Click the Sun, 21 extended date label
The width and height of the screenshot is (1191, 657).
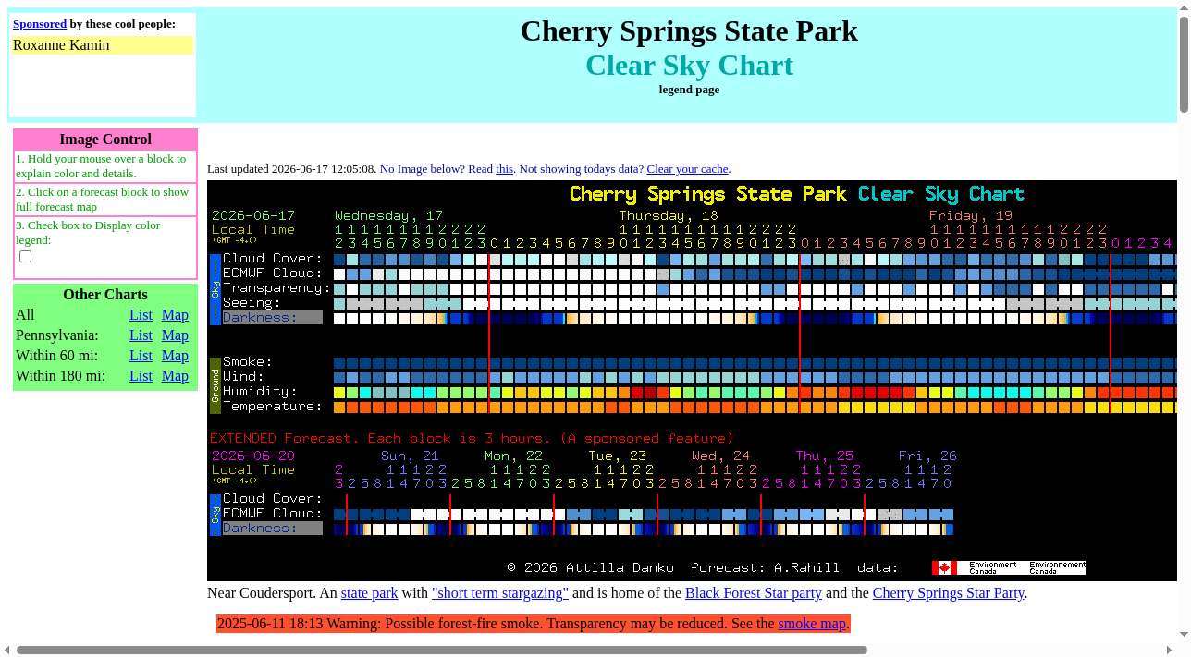[x=411, y=456]
